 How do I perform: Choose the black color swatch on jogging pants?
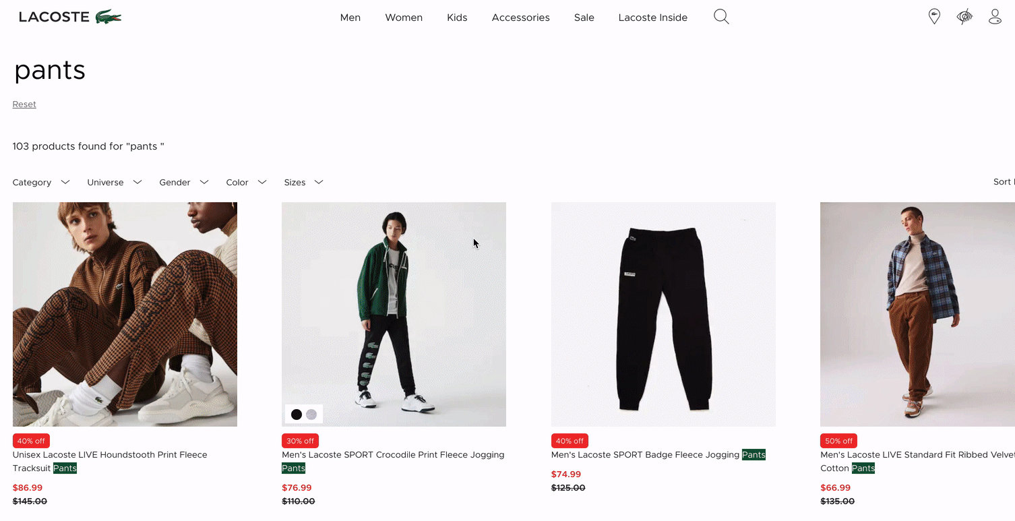pos(297,415)
